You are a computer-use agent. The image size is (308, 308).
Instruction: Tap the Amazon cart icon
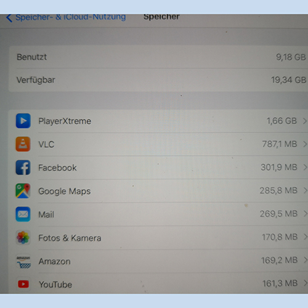23,261
